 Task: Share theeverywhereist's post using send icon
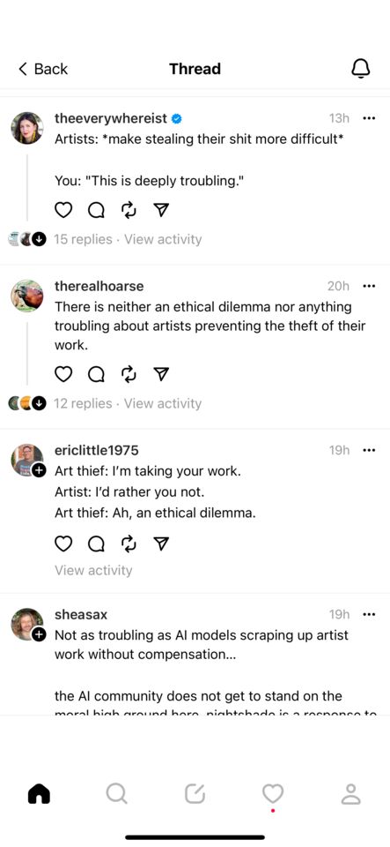[161, 210]
